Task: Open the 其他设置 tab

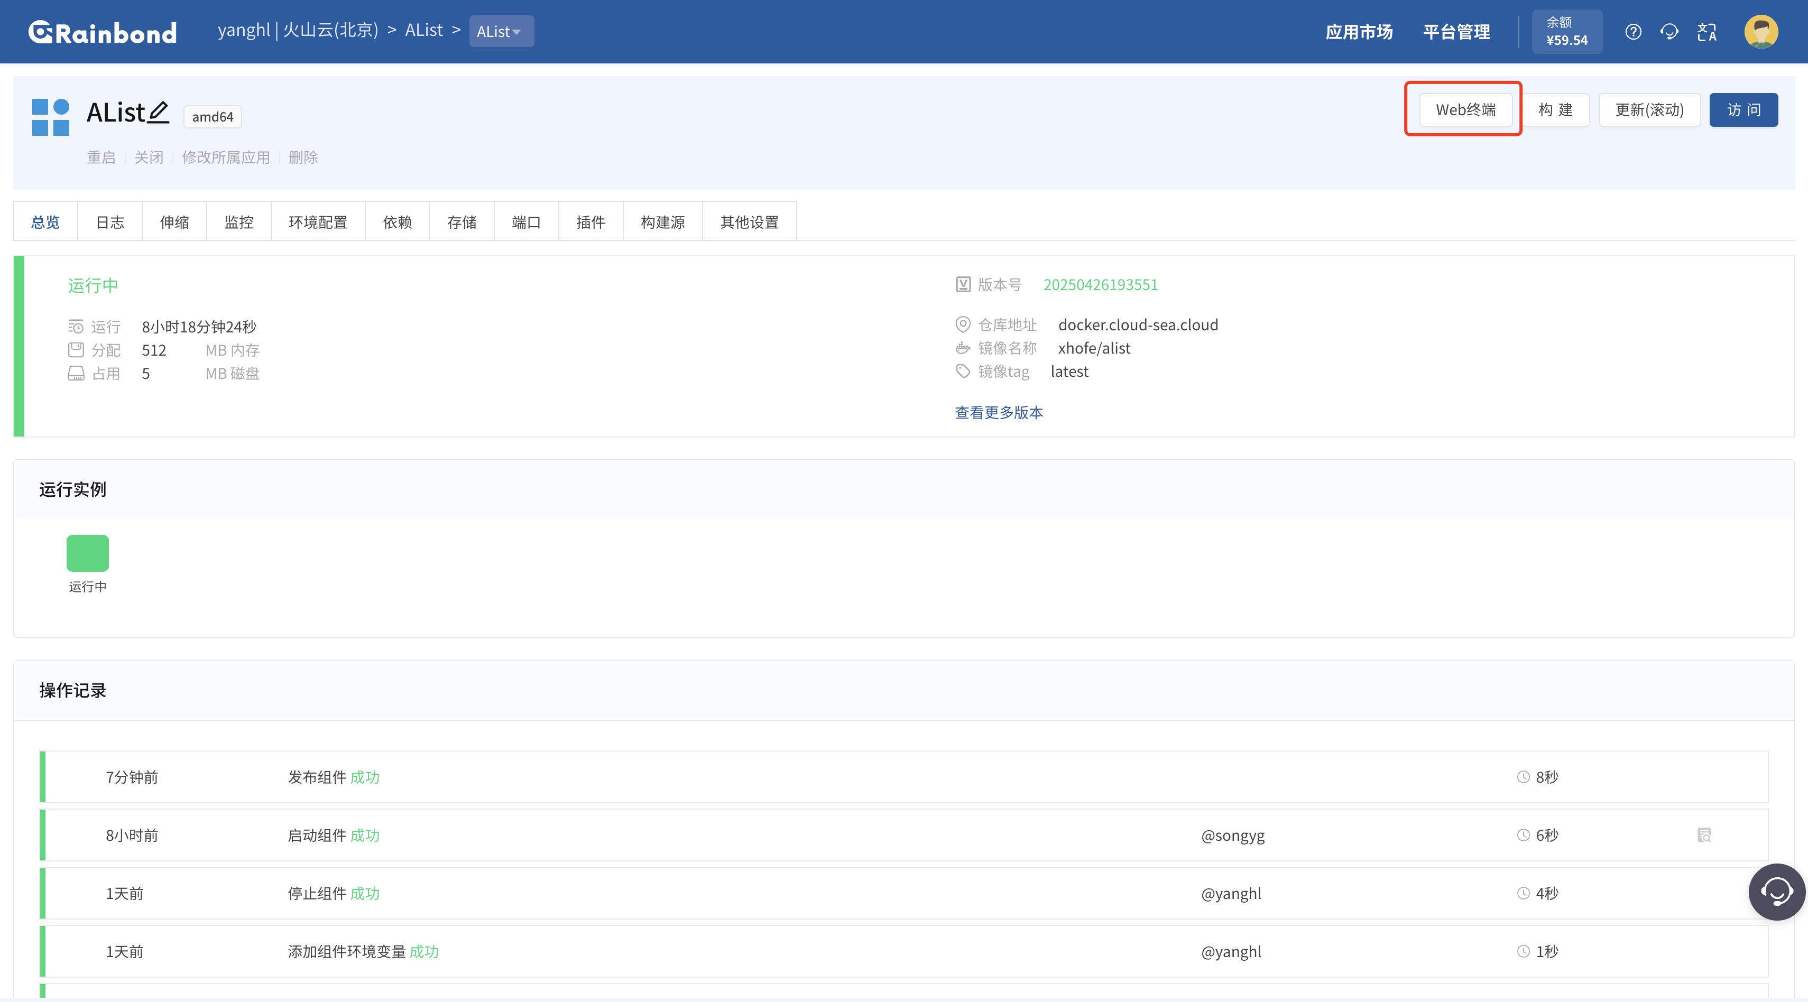Action: coord(750,222)
